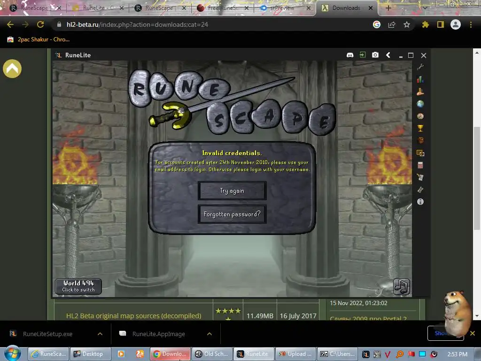Close the Chrome downloads bar
481x361 pixels.
click(473, 333)
